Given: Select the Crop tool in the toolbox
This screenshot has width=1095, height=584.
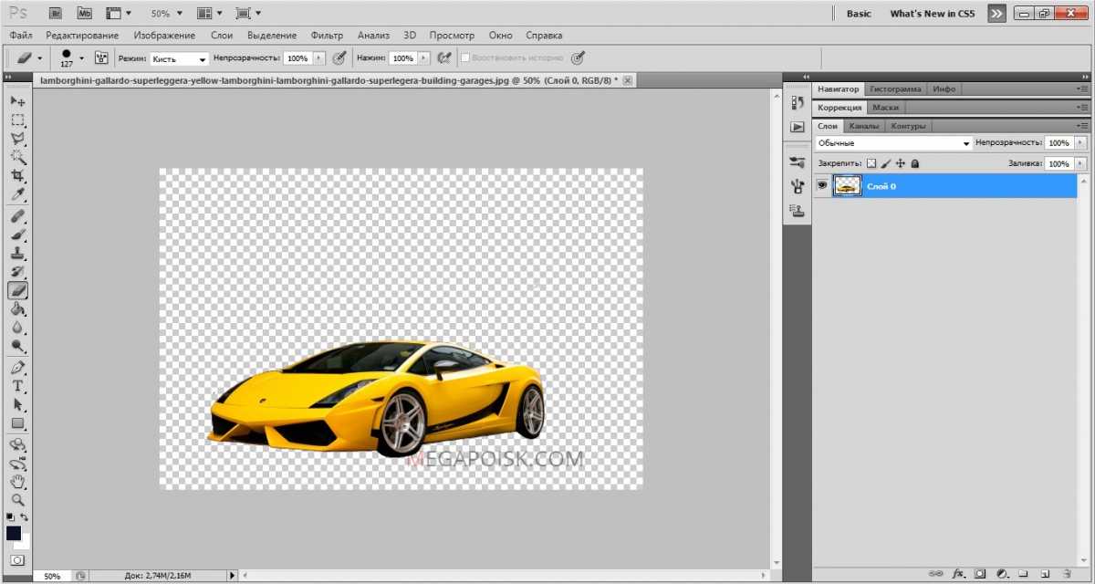Looking at the screenshot, I should tap(17, 176).
